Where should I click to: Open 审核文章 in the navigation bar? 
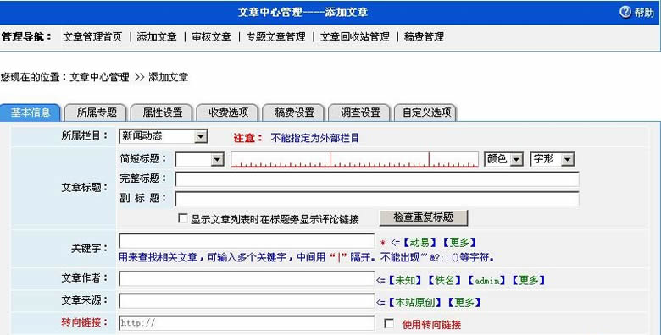[211, 37]
